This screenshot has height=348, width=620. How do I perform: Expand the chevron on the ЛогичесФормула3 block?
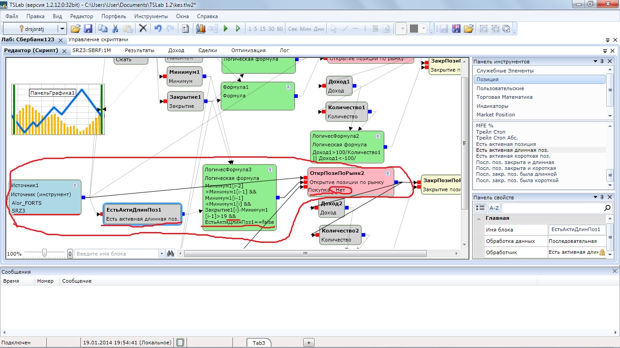pyautogui.click(x=270, y=169)
